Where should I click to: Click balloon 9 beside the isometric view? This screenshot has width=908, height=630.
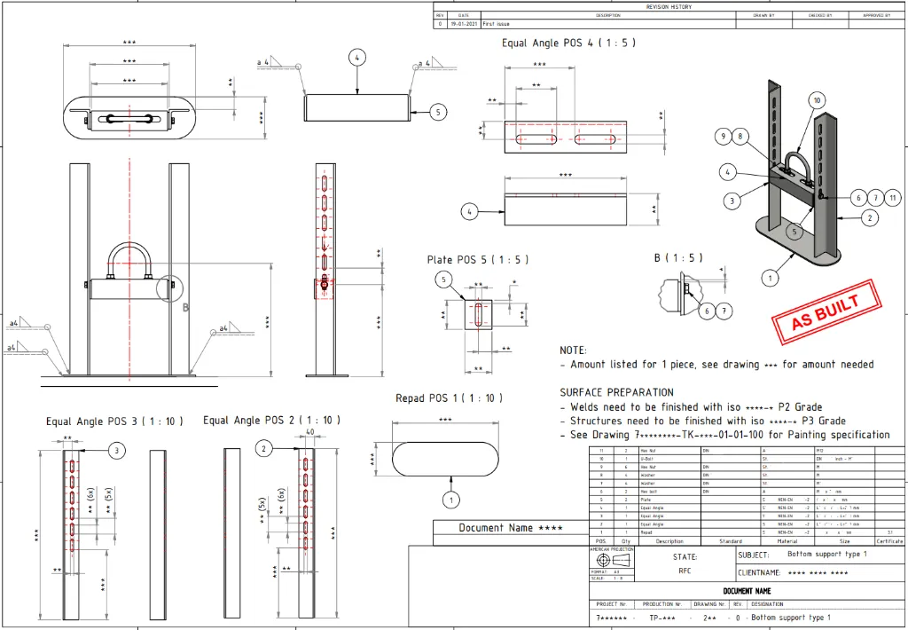coord(722,138)
